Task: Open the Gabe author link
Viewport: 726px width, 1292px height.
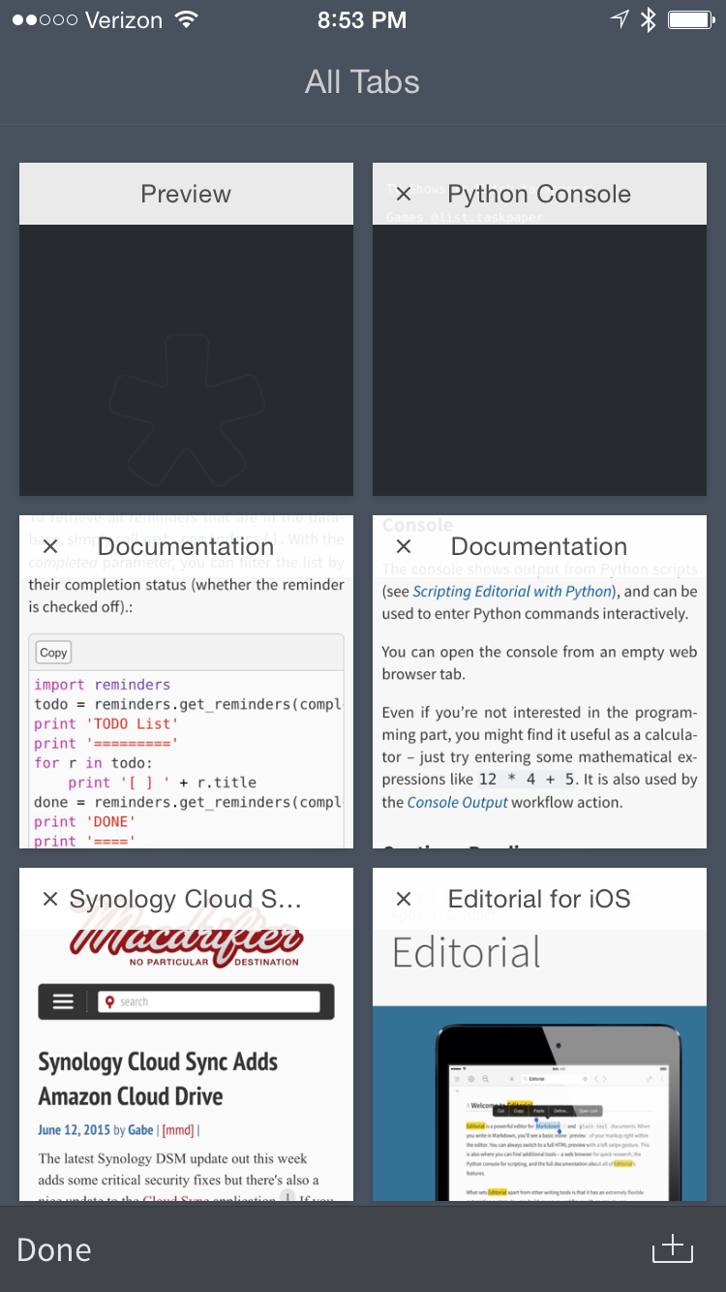Action: click(x=140, y=1129)
